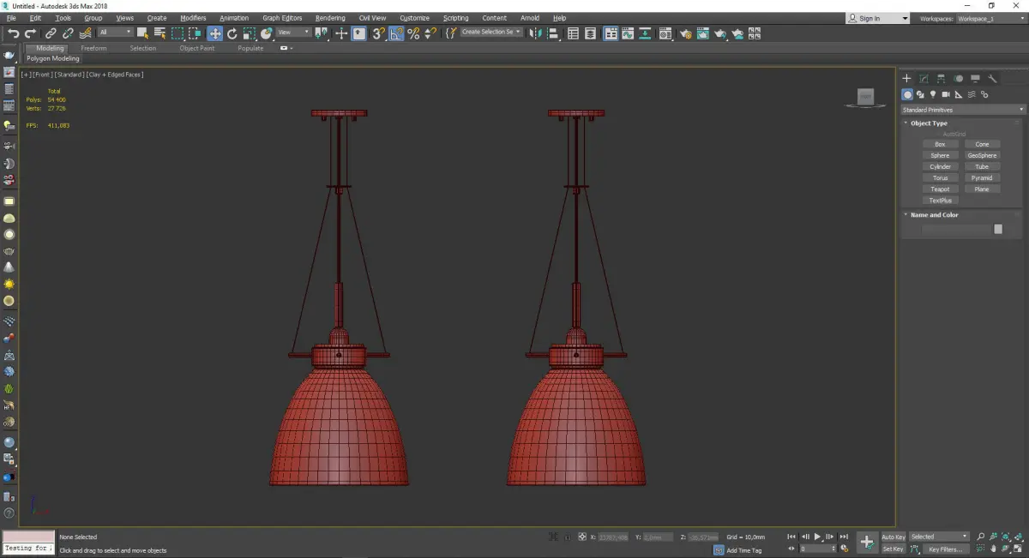Open the Curve Editor
The width and height of the screenshot is (1029, 558).
click(x=628, y=33)
